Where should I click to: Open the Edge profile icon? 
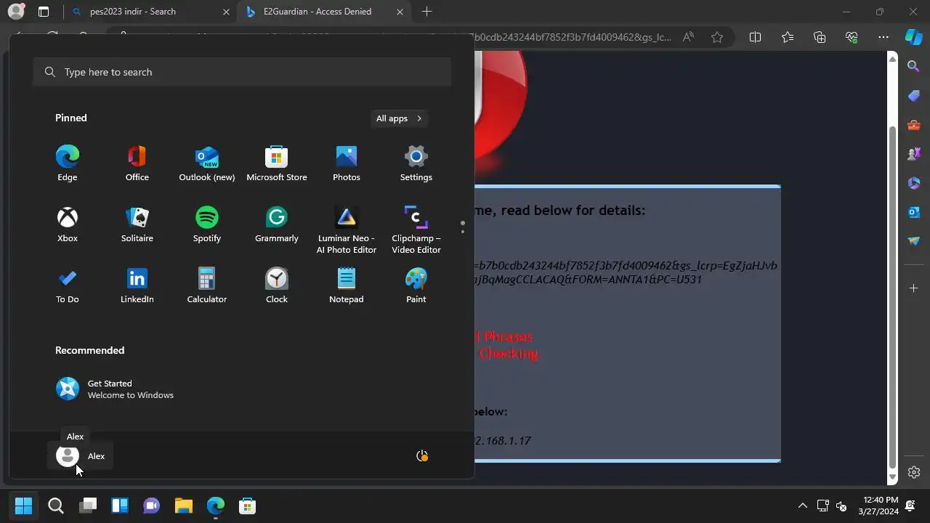[16, 12]
